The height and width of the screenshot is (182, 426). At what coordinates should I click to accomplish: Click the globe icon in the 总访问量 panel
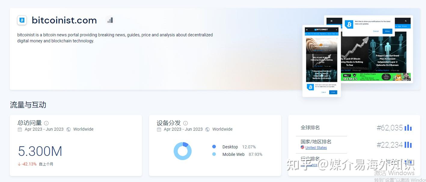tap(68, 129)
